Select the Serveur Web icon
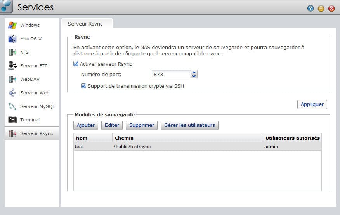The height and width of the screenshot is (215, 340). pos(12,93)
